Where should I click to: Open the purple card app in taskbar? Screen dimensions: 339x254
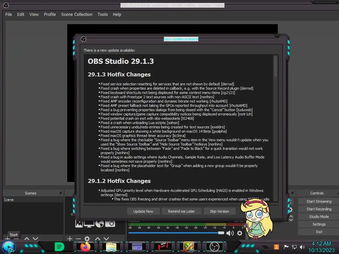[x=137, y=246]
